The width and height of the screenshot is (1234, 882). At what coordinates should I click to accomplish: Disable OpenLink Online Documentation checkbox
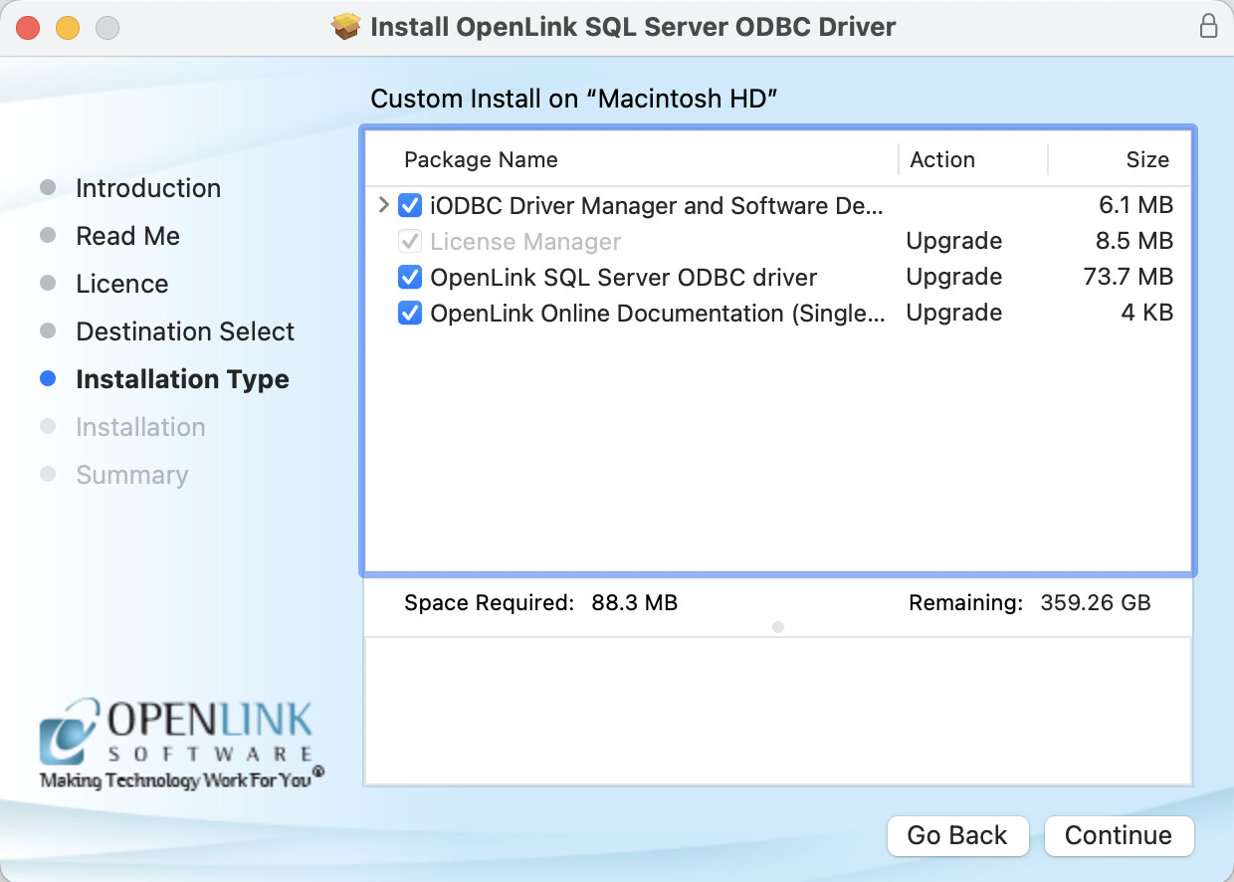click(409, 313)
